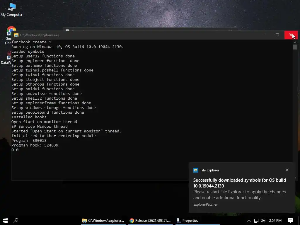300x225 pixels.
Task: Open taskbar Search
Action: click(16, 220)
